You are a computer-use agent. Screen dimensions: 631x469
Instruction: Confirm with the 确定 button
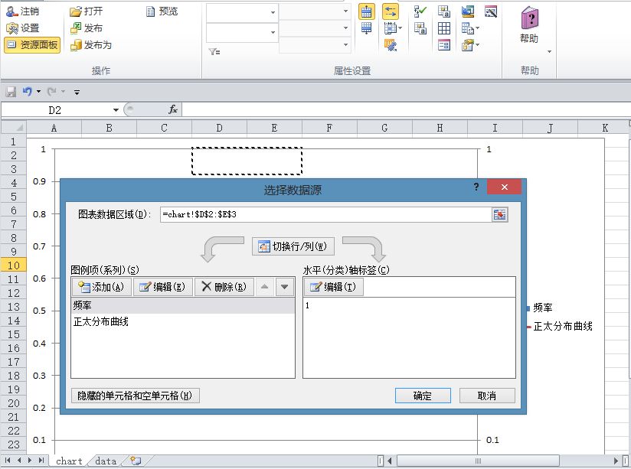click(423, 396)
